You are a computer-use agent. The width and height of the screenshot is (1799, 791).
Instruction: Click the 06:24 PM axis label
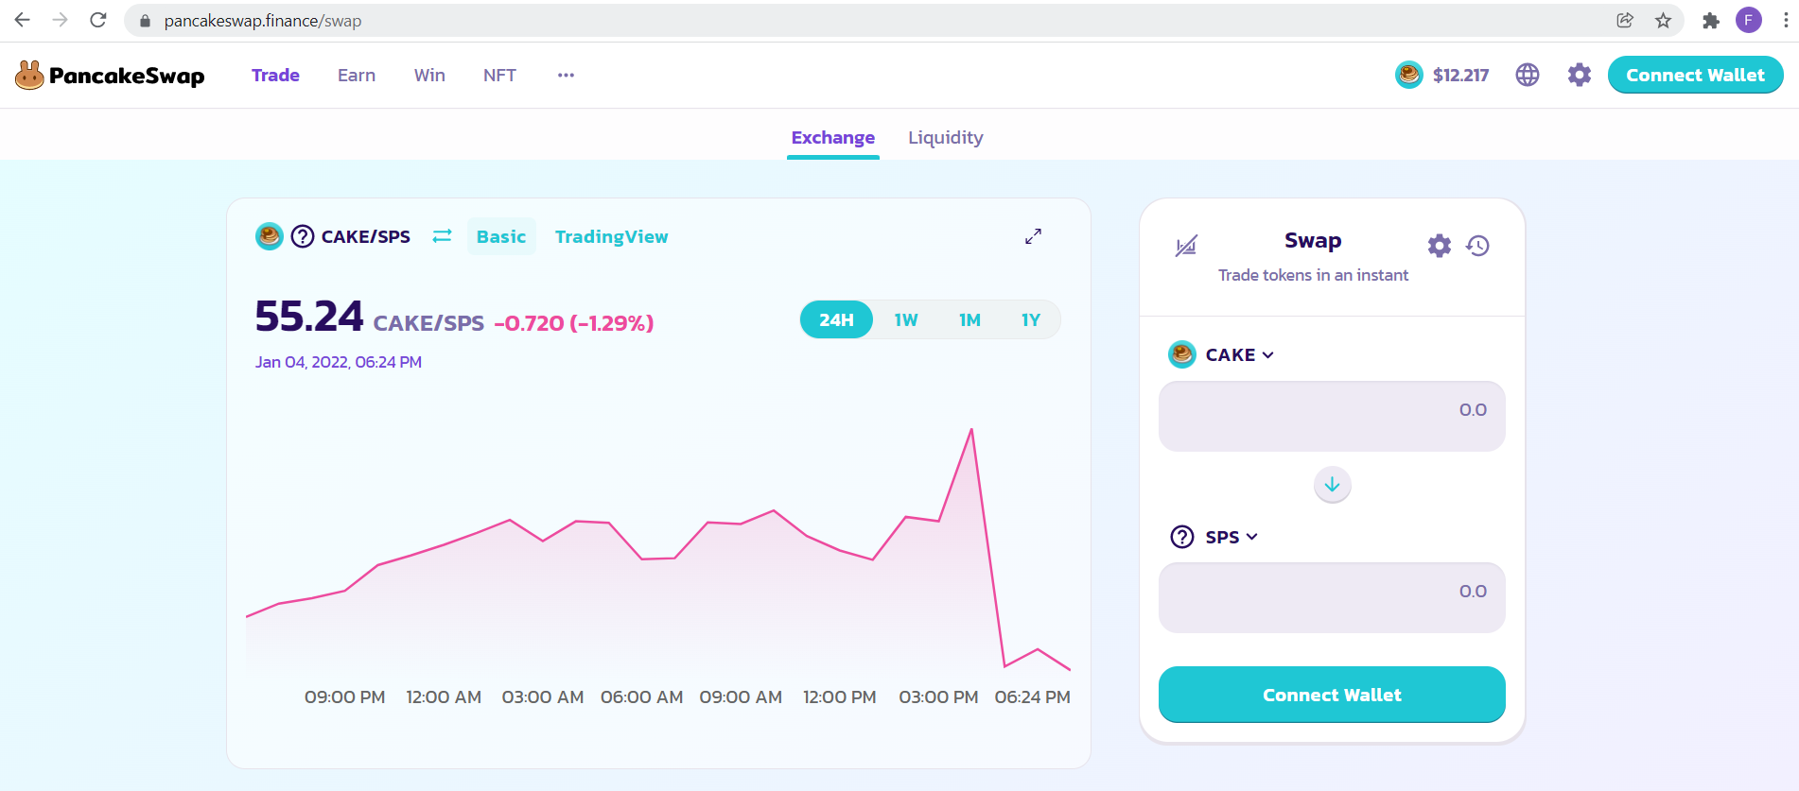point(1033,697)
